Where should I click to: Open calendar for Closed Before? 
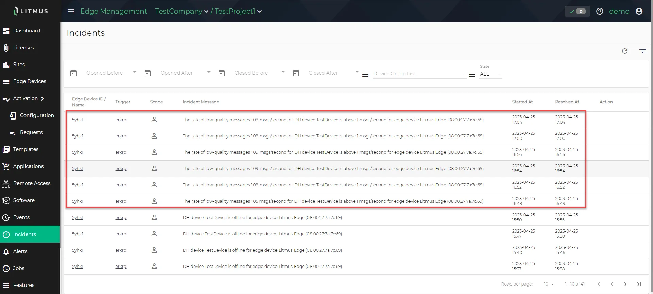pos(222,73)
